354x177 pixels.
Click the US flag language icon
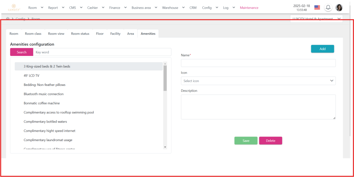(x=317, y=8)
